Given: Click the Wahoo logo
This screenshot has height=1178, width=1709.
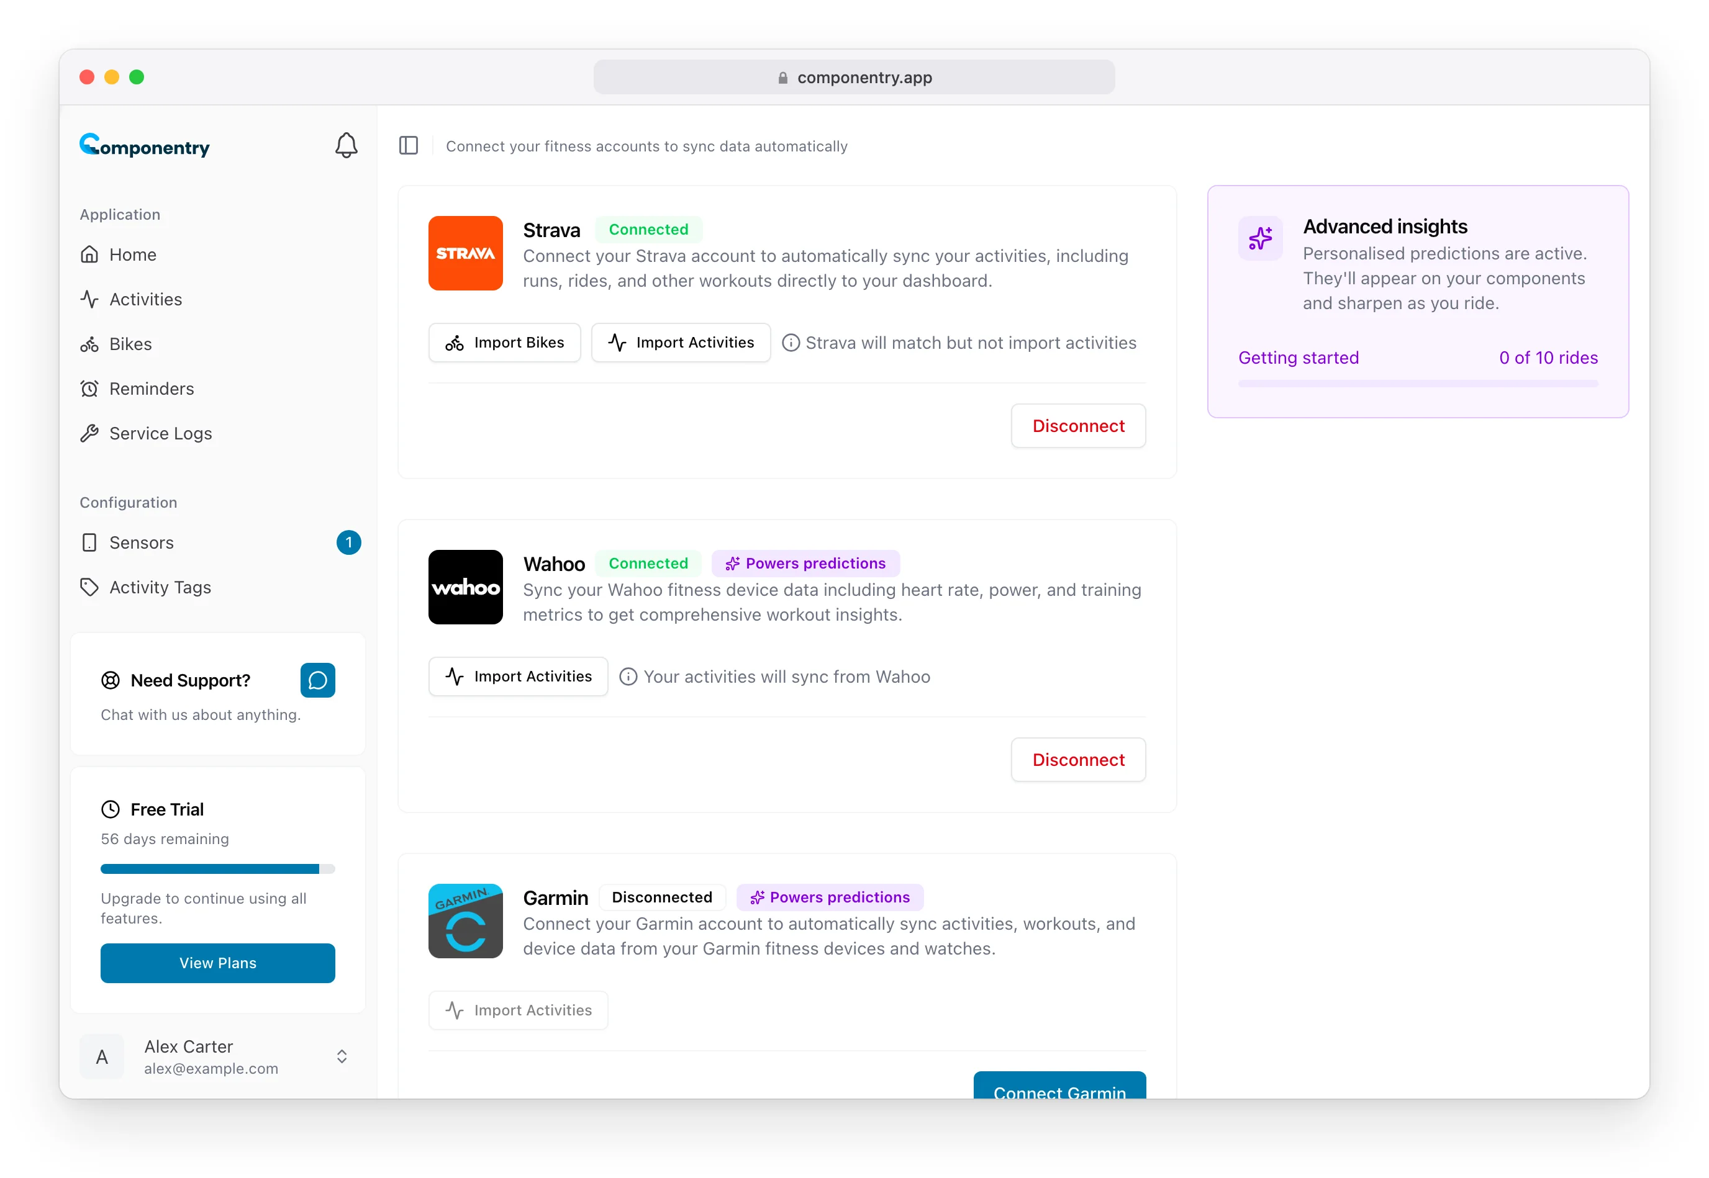Looking at the screenshot, I should coord(465,587).
